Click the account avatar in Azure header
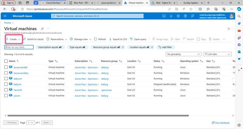 point(231,16)
